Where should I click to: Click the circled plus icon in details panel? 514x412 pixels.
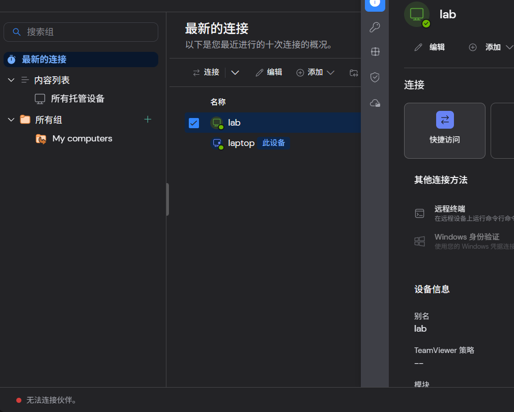pos(473,47)
